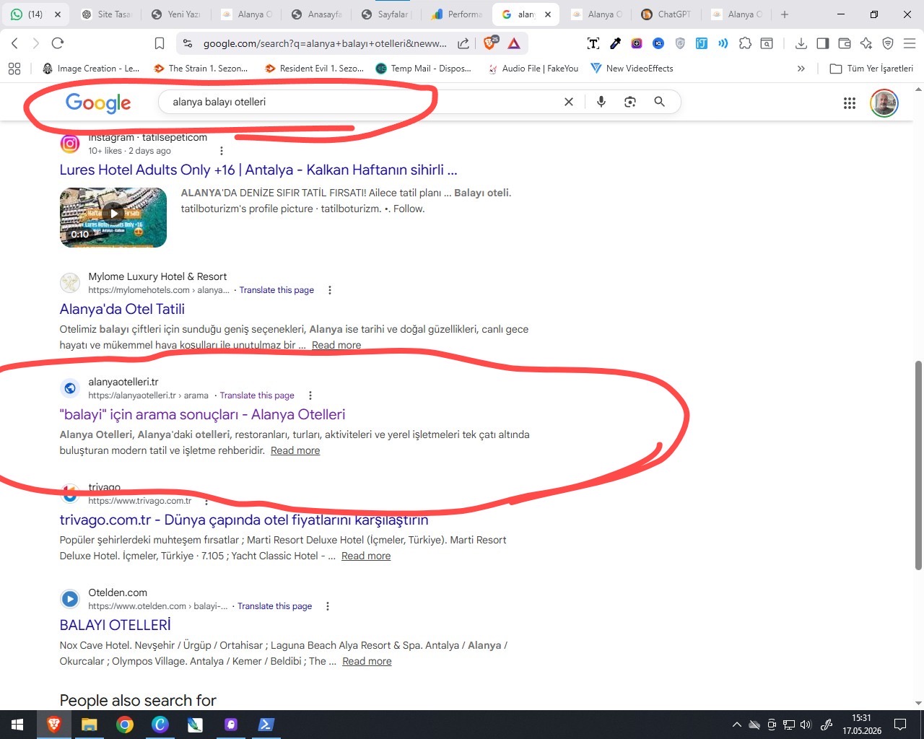924x739 pixels.
Task: Open Windows PowerShell from the taskbar
Action: (x=266, y=725)
